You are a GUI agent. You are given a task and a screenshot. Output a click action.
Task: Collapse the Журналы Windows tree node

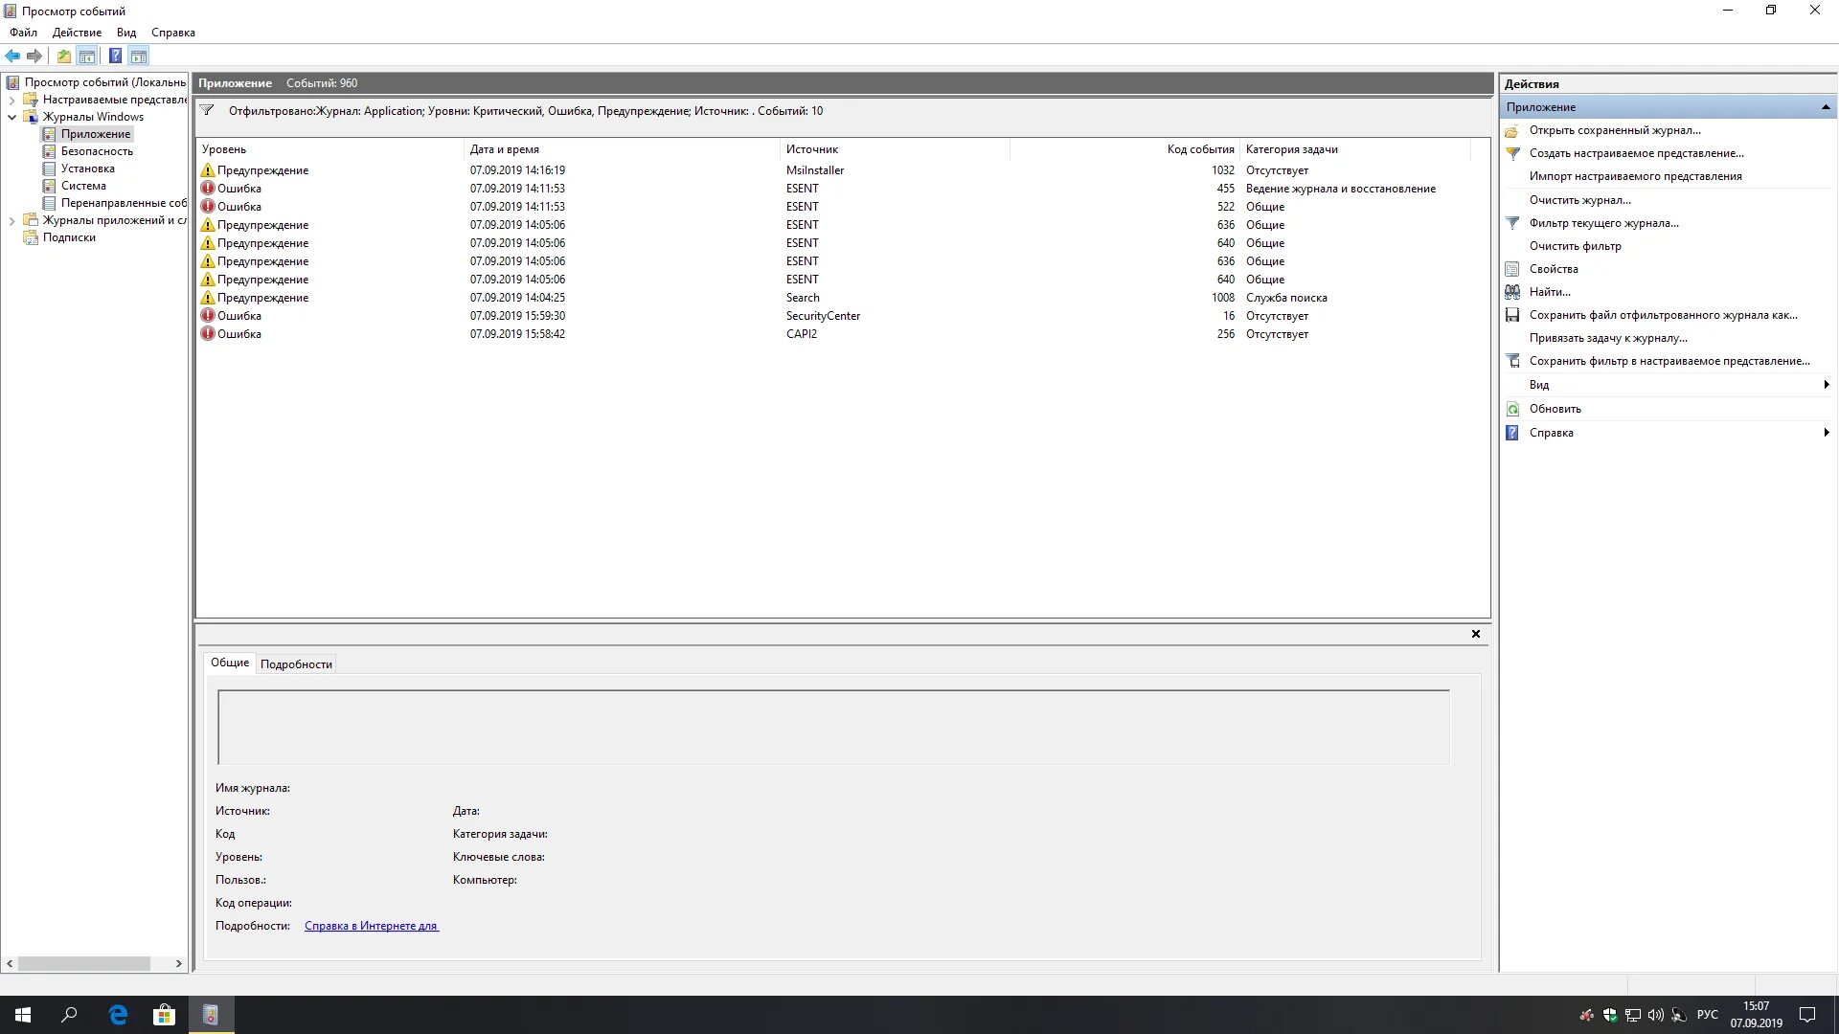pyautogui.click(x=12, y=117)
